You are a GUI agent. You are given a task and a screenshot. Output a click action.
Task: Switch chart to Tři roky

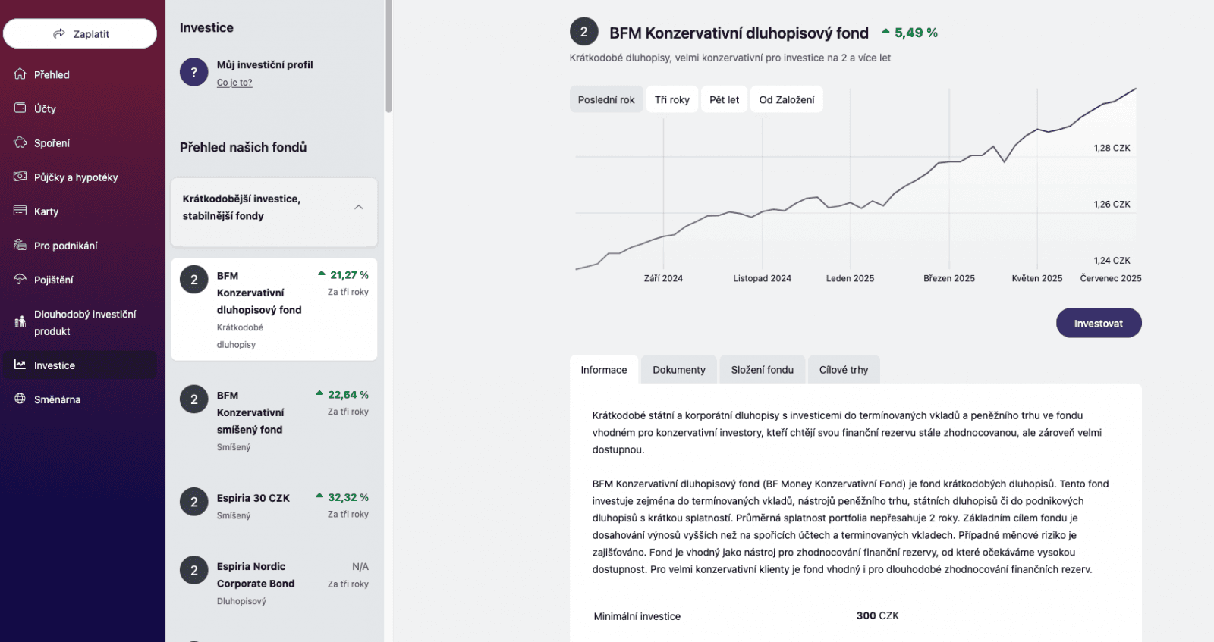click(x=672, y=99)
